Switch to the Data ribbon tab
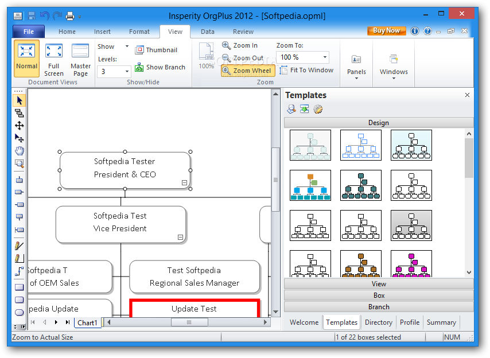 [x=208, y=32]
